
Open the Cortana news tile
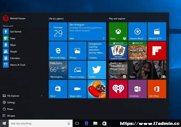coord(97,51)
